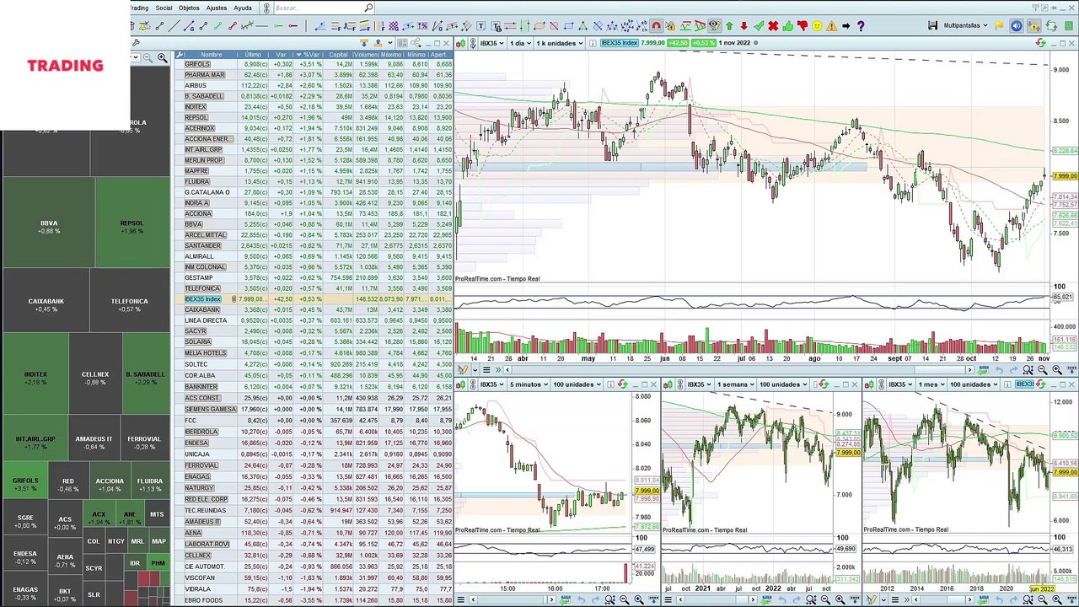The height and width of the screenshot is (607, 1079).
Task: Open '100 unidades' dropdown on 5-minute chart
Action: click(x=577, y=384)
